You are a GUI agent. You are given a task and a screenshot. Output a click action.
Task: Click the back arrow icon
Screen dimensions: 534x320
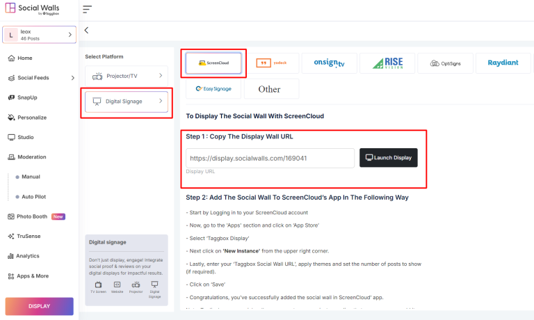pos(86,30)
